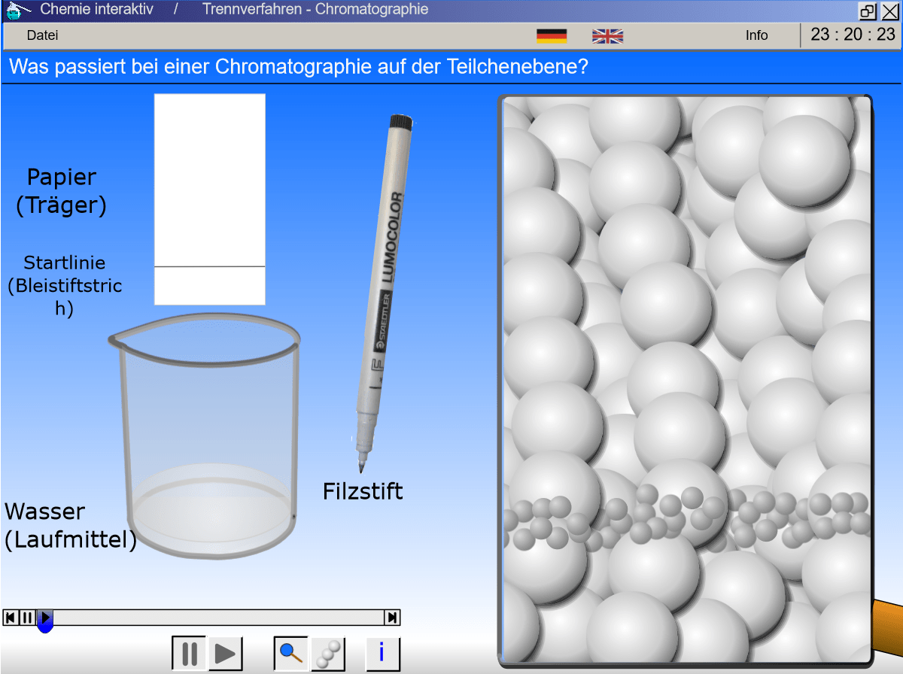This screenshot has height=674, width=903.
Task: Switch language to German flag
Action: click(x=552, y=35)
